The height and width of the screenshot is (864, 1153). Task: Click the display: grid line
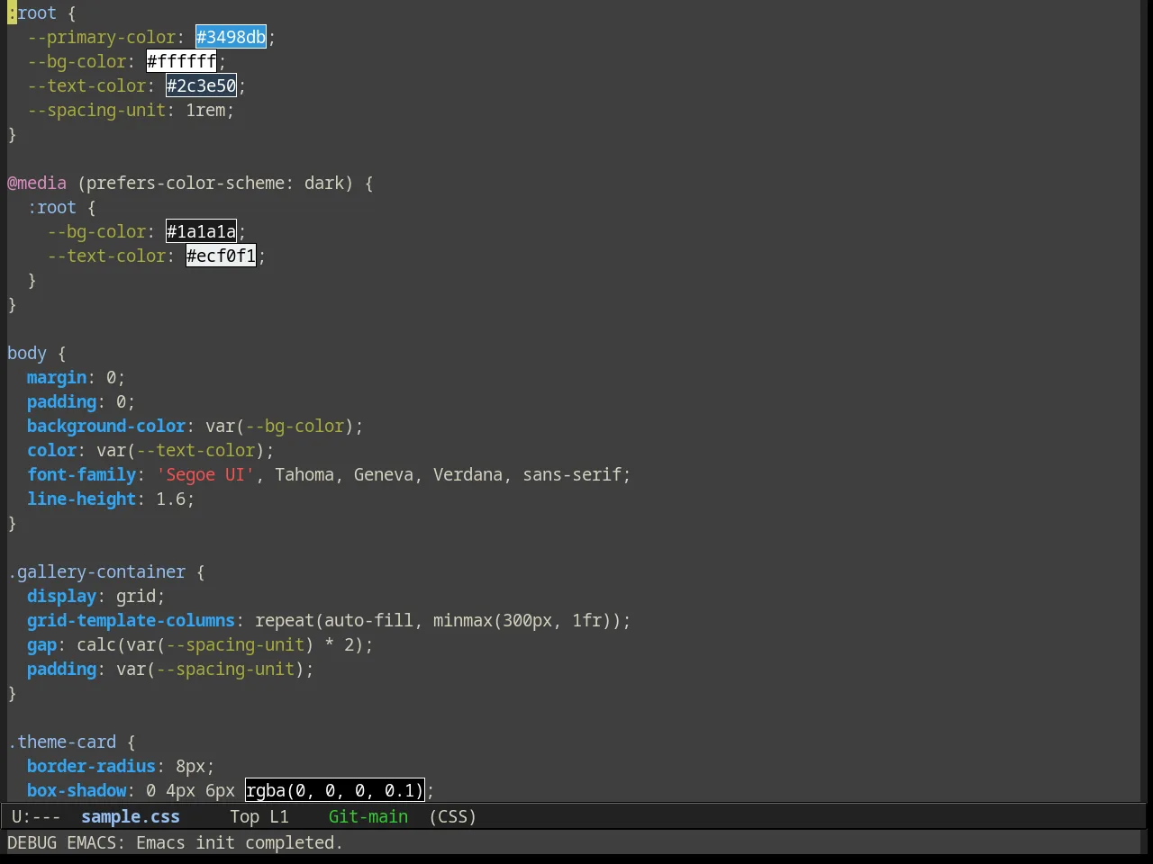[x=96, y=596]
